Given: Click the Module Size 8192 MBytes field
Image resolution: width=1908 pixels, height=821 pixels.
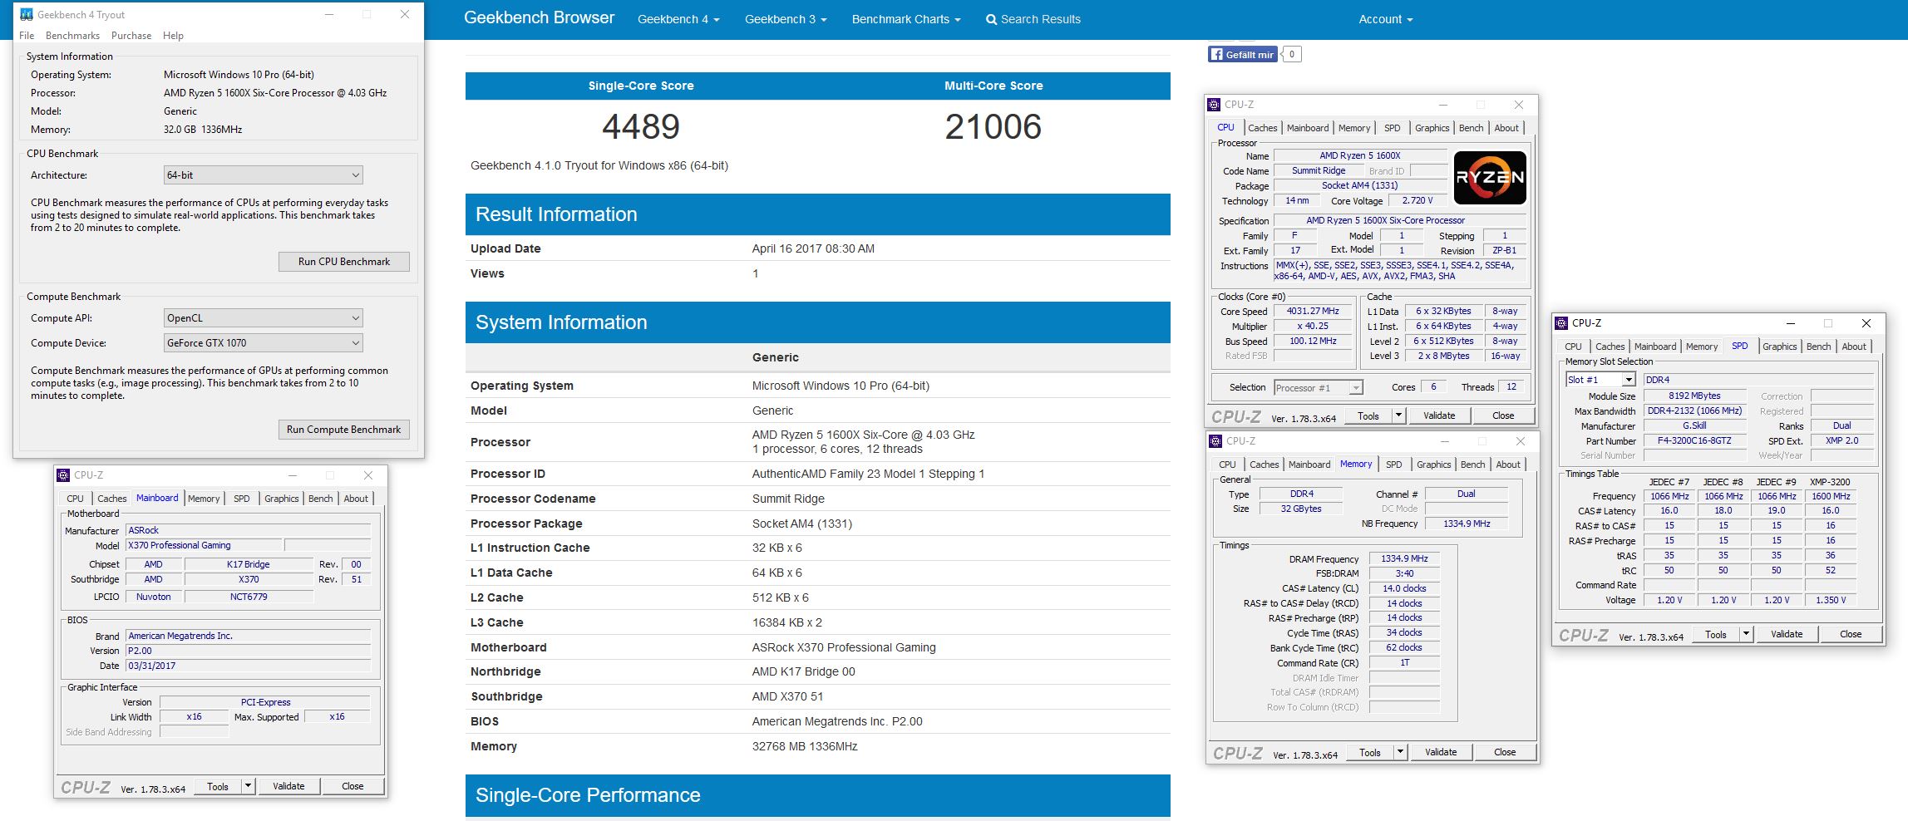Looking at the screenshot, I should [x=1694, y=396].
